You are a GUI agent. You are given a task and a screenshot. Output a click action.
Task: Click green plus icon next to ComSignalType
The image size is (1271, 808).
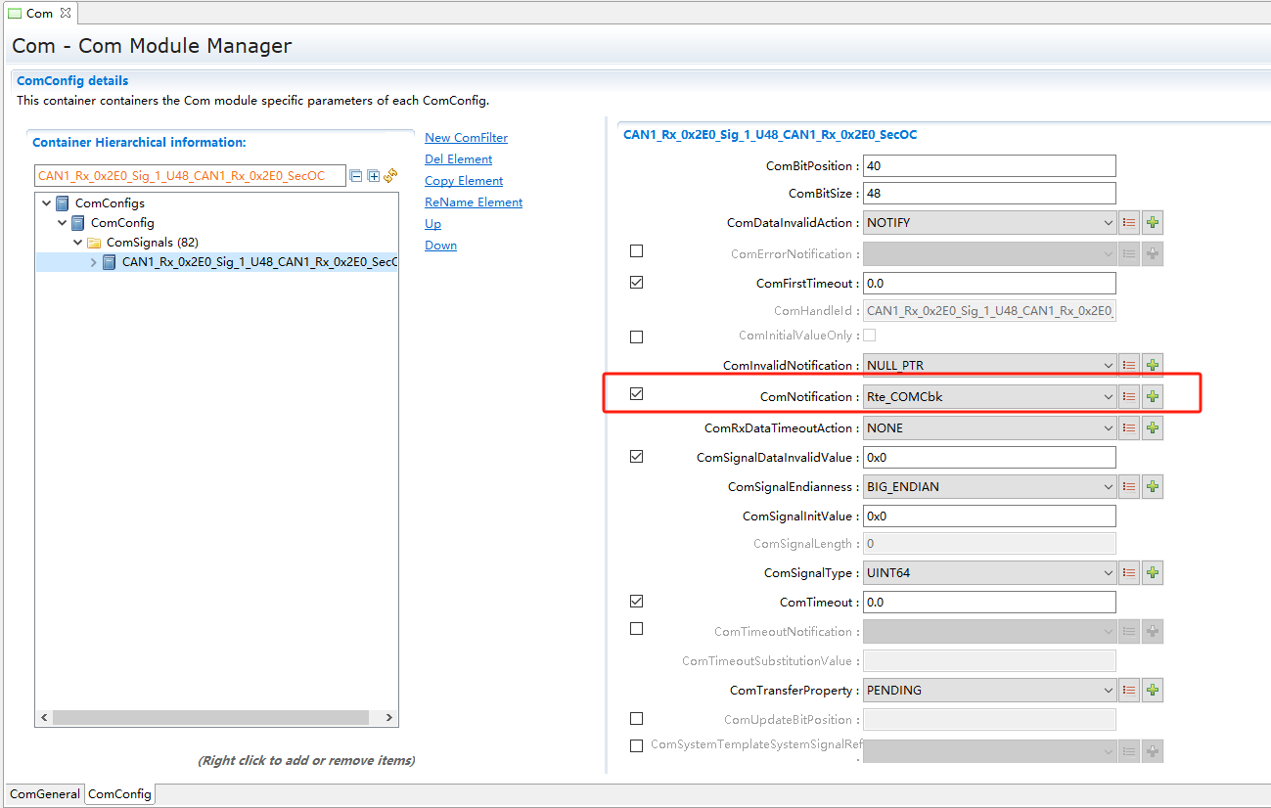click(x=1153, y=573)
